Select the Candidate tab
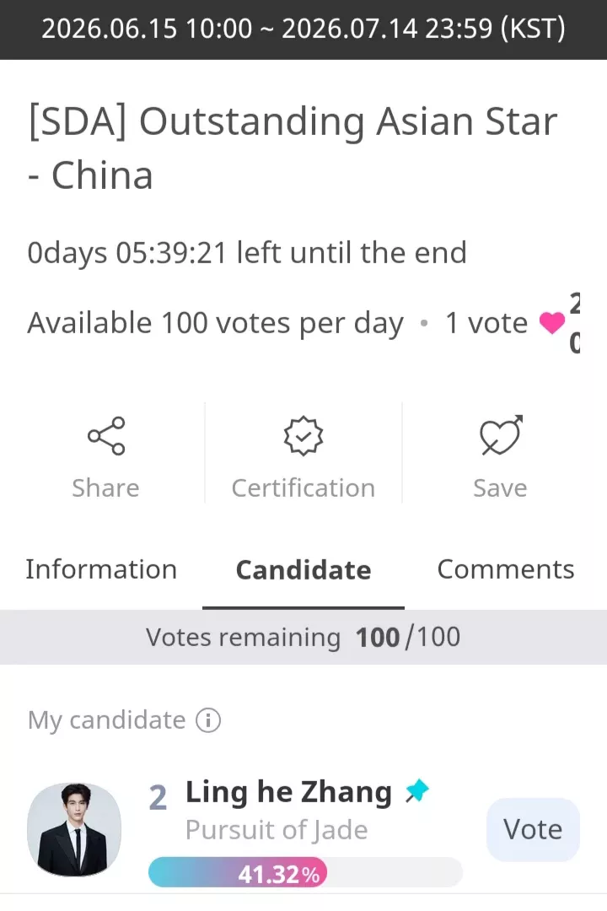Image resolution: width=607 pixels, height=911 pixels. tap(303, 570)
